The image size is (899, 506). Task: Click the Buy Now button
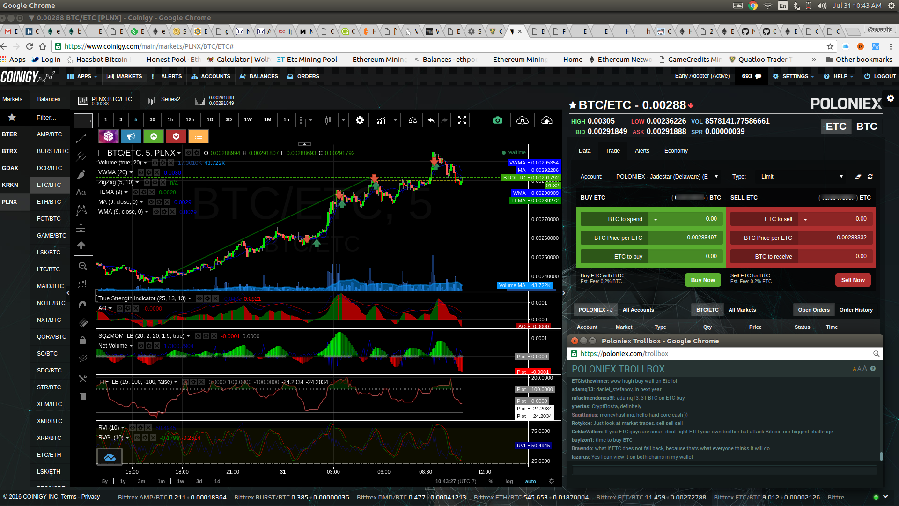(702, 280)
